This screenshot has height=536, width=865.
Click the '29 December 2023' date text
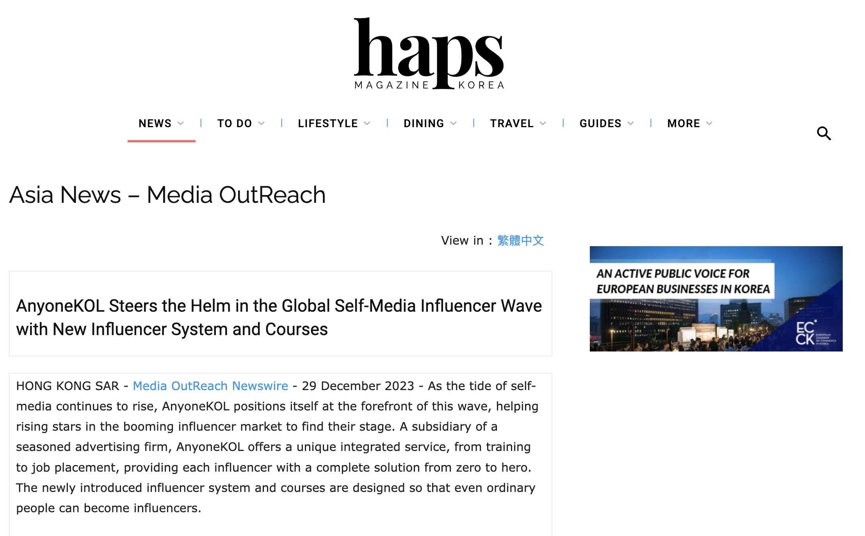click(358, 386)
